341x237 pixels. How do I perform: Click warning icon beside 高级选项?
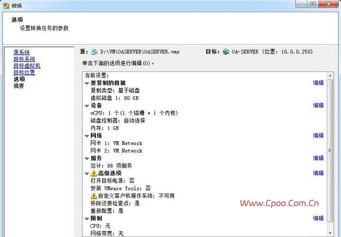pos(94,173)
